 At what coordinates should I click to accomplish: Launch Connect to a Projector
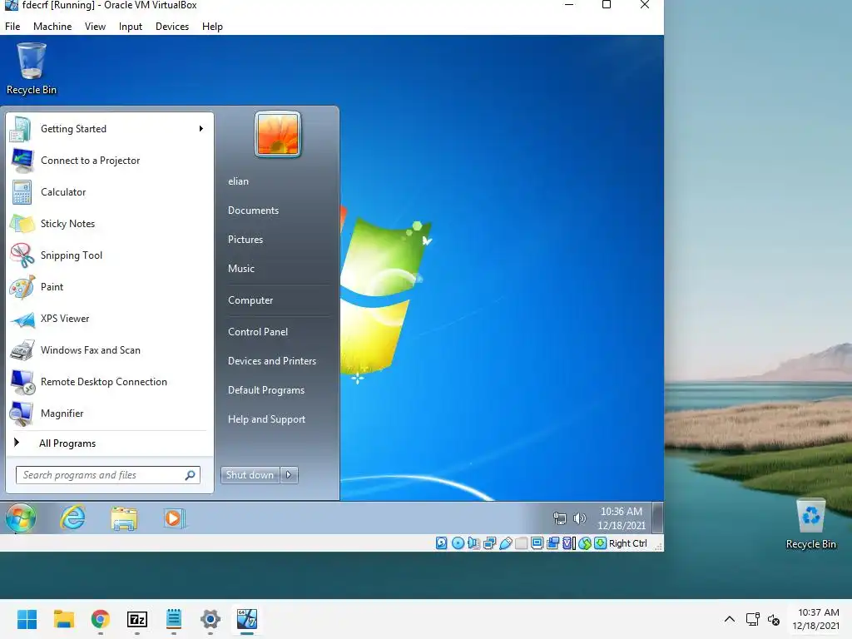(90, 161)
